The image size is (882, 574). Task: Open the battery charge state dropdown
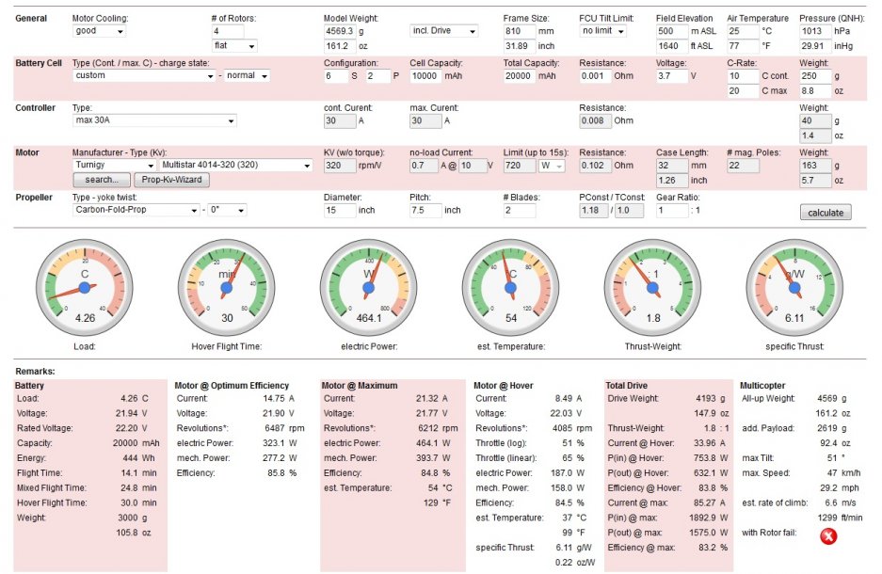(249, 76)
